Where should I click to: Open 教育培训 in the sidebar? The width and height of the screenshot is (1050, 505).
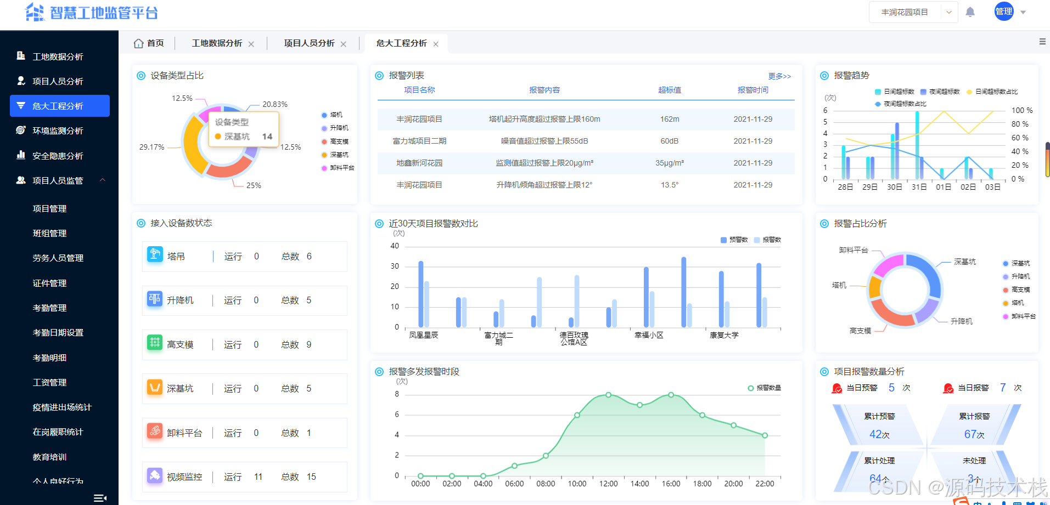click(x=49, y=457)
